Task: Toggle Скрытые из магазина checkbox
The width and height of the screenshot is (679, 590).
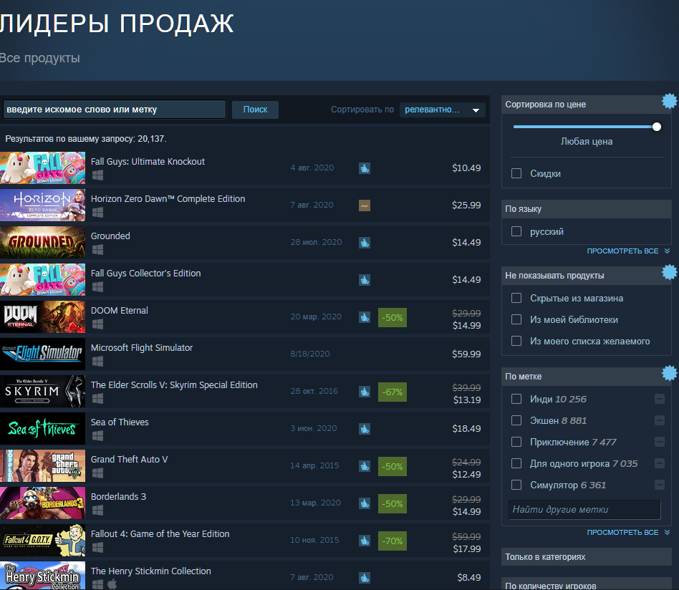Action: click(516, 299)
